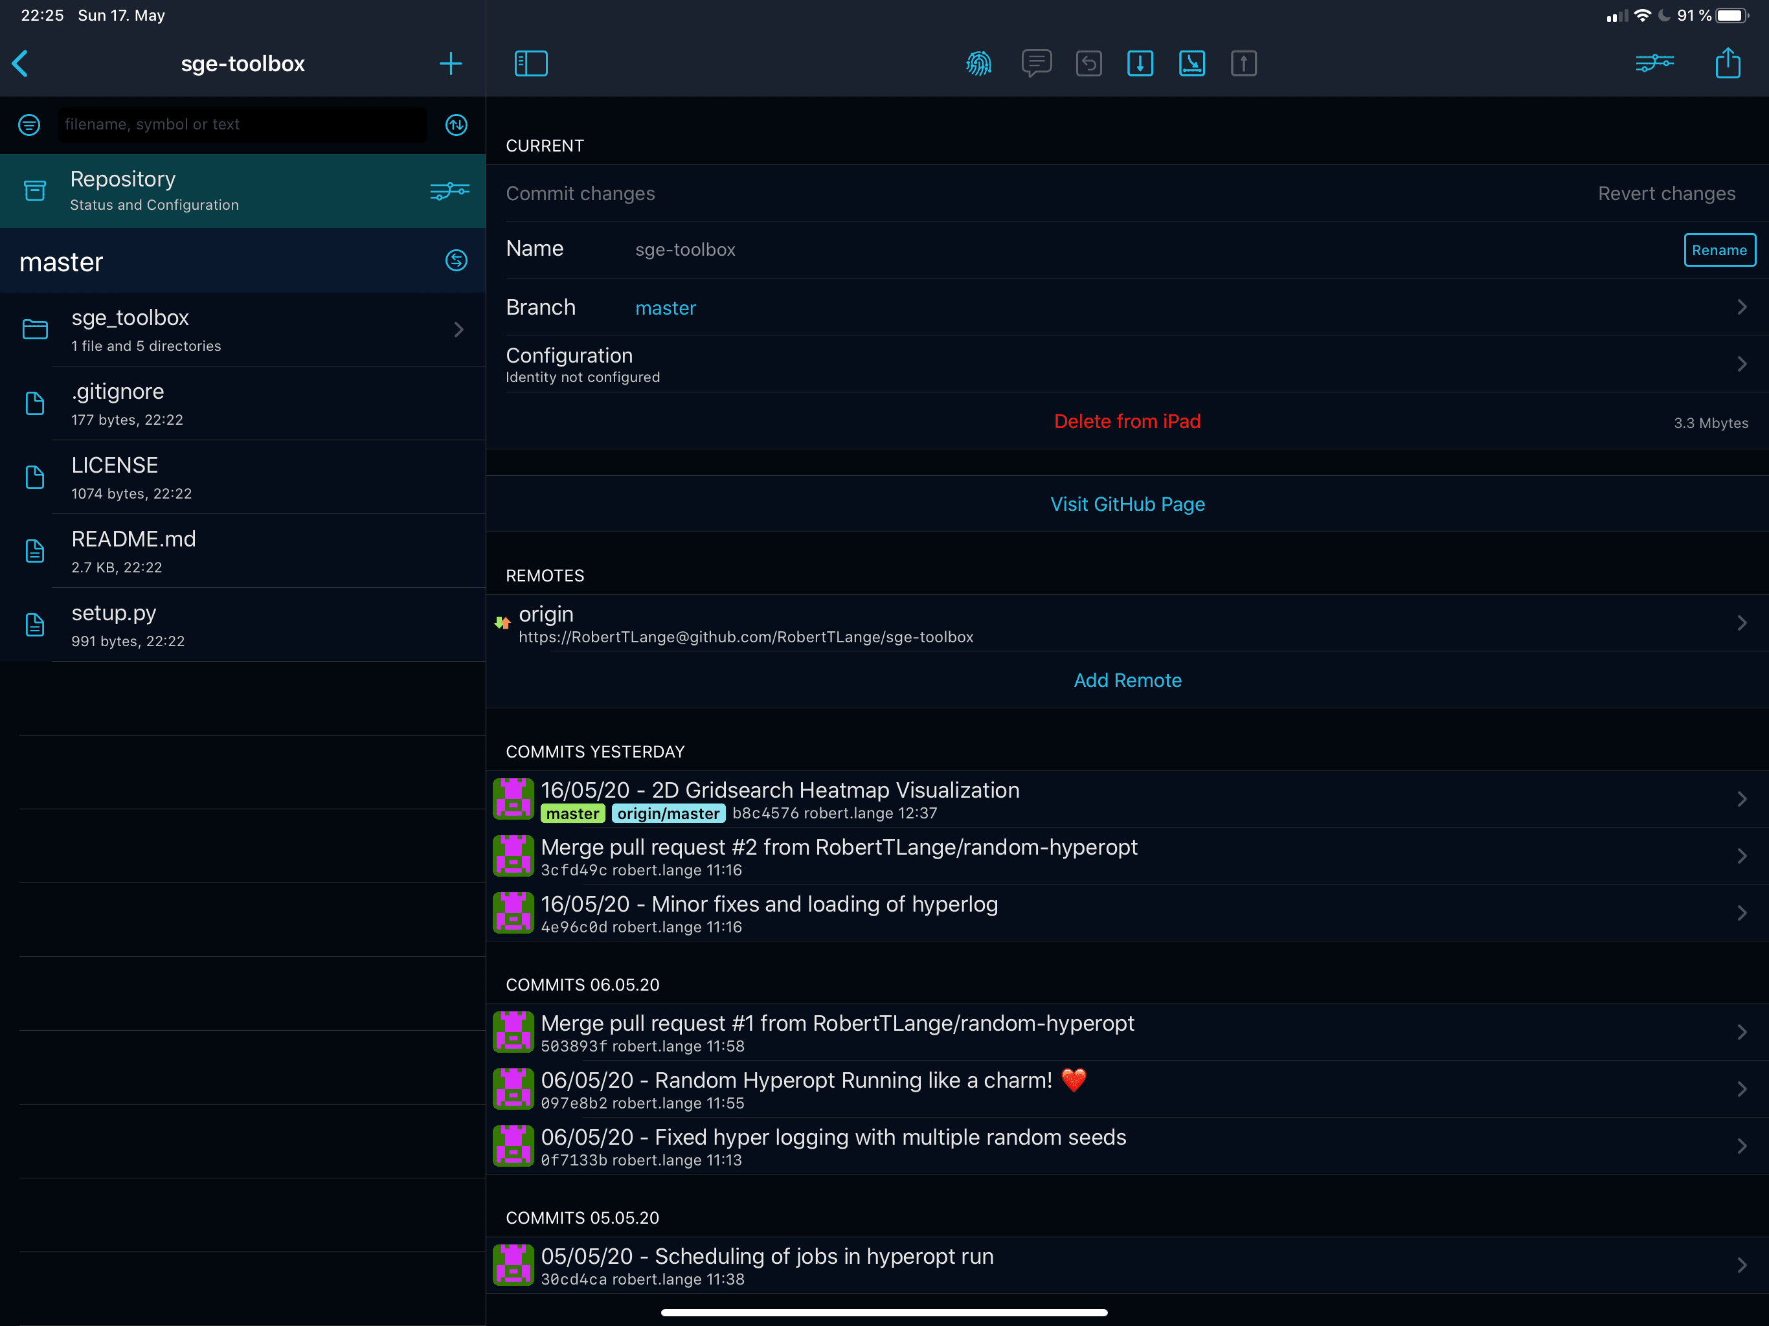Screen dimensions: 1769x1326
Task: Open Scheduling of jobs in hyperopt run commit
Action: point(1127,1265)
